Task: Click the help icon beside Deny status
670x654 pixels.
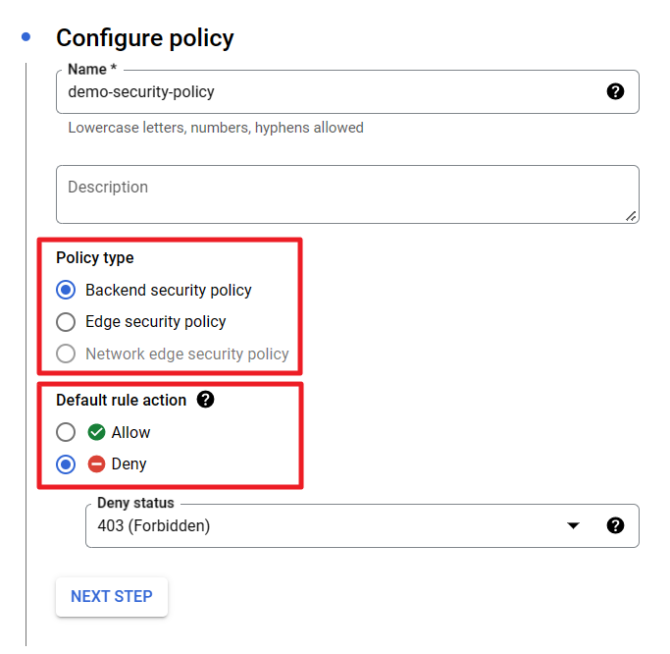Action: [x=615, y=525]
